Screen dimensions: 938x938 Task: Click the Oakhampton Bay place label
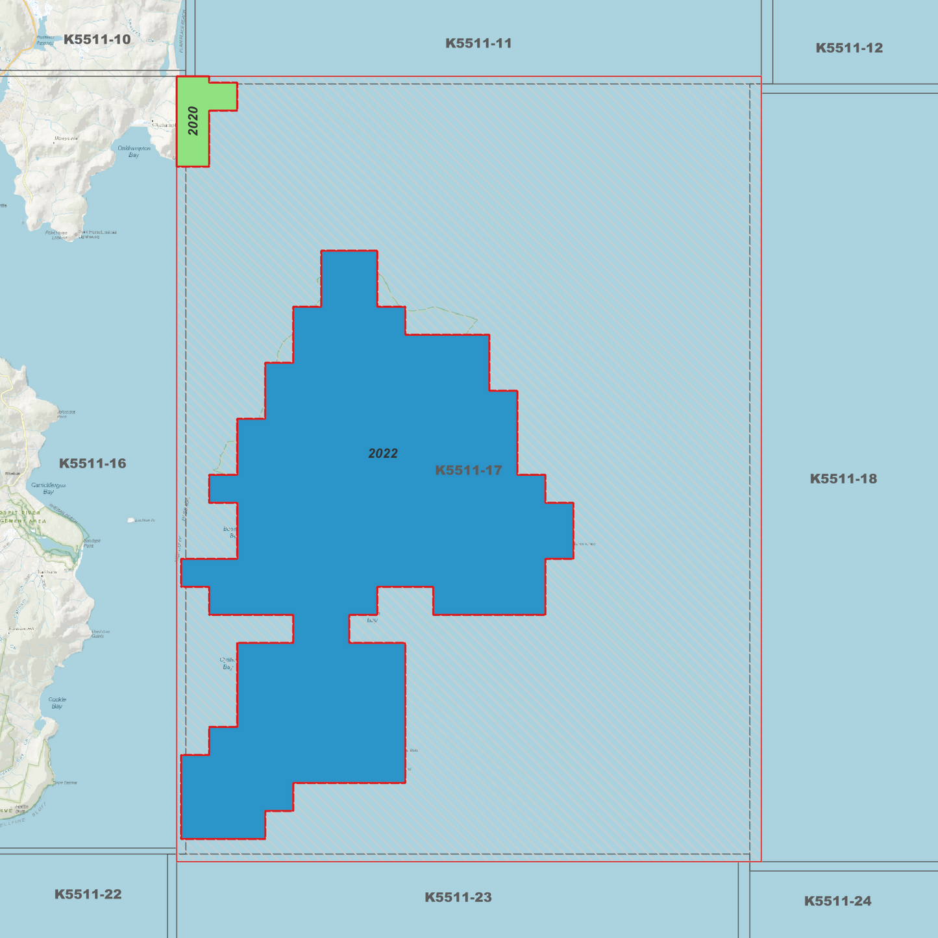pos(134,152)
